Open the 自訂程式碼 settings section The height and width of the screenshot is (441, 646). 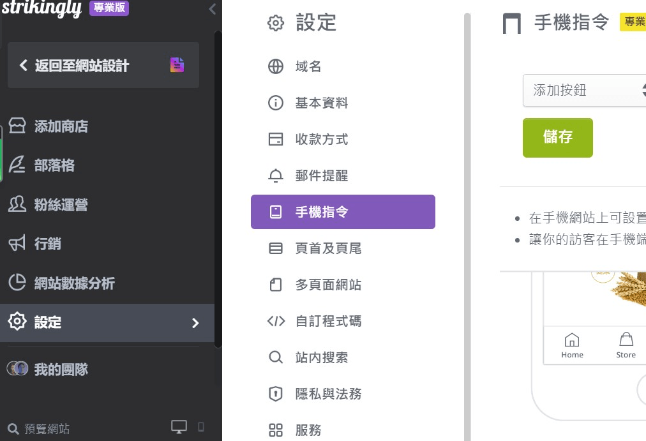[x=330, y=321]
